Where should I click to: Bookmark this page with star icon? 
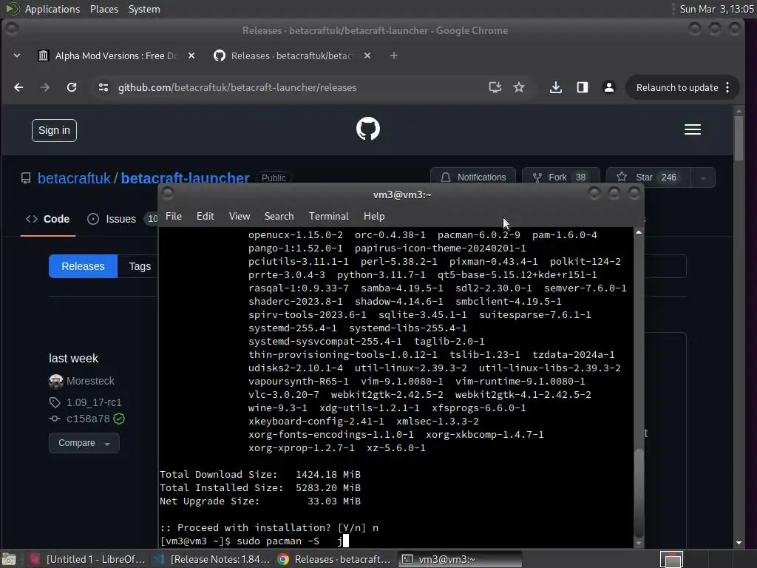click(x=519, y=87)
